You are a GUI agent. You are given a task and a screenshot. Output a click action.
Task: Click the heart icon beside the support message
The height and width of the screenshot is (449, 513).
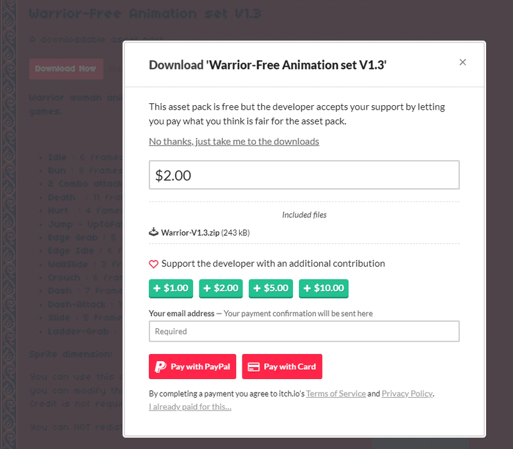(154, 263)
